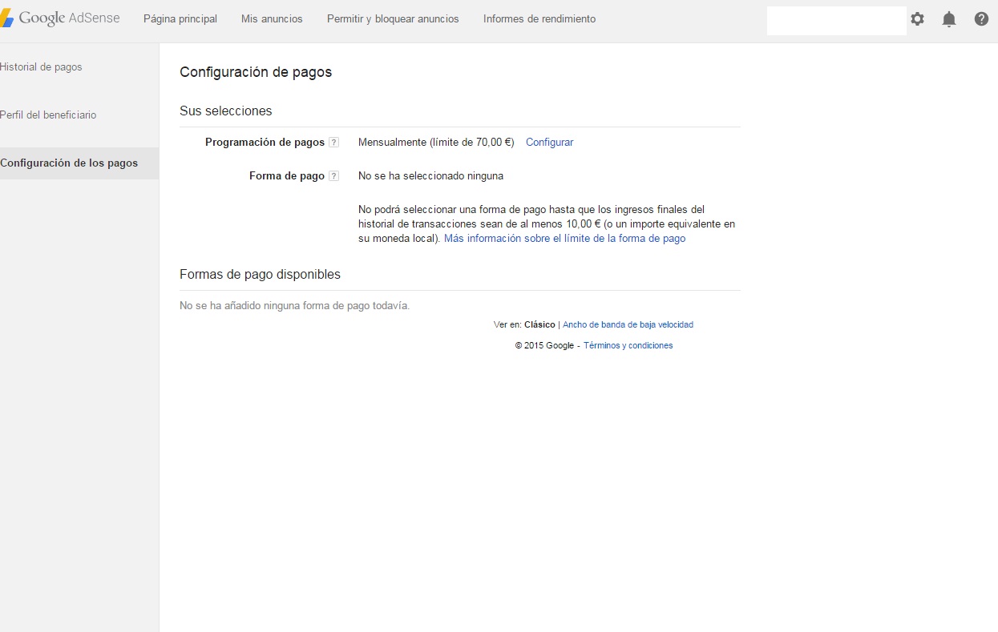Select Perfil del beneficiario in sidebar
Viewport: 998px width, 632px height.
click(48, 115)
